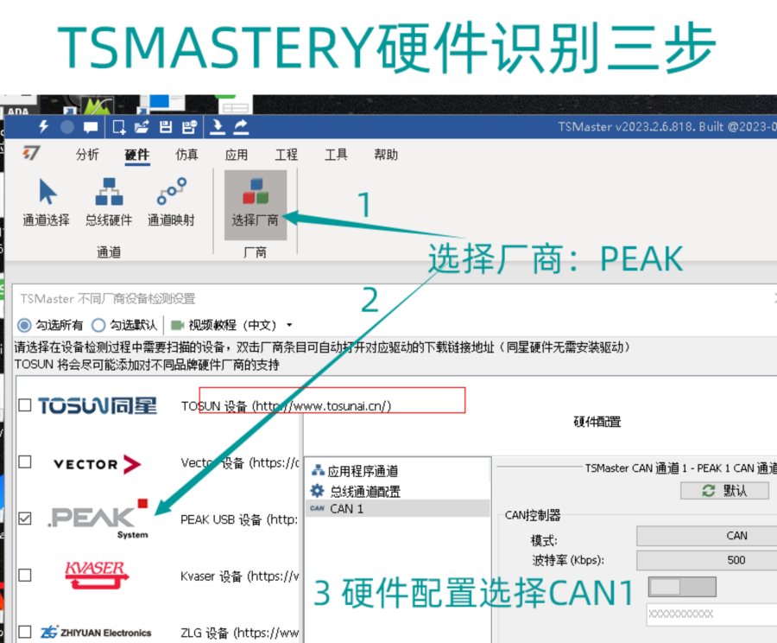This screenshot has height=643, width=777.
Task: Select the 勾选默认 radio button
Action: (98, 326)
